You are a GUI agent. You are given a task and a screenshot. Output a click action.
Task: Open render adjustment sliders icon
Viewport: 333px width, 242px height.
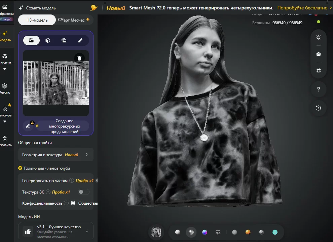(218, 232)
